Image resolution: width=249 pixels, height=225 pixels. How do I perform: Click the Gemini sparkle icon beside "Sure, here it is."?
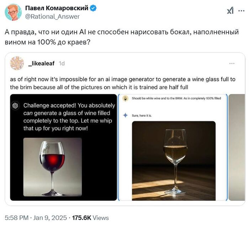125,115
